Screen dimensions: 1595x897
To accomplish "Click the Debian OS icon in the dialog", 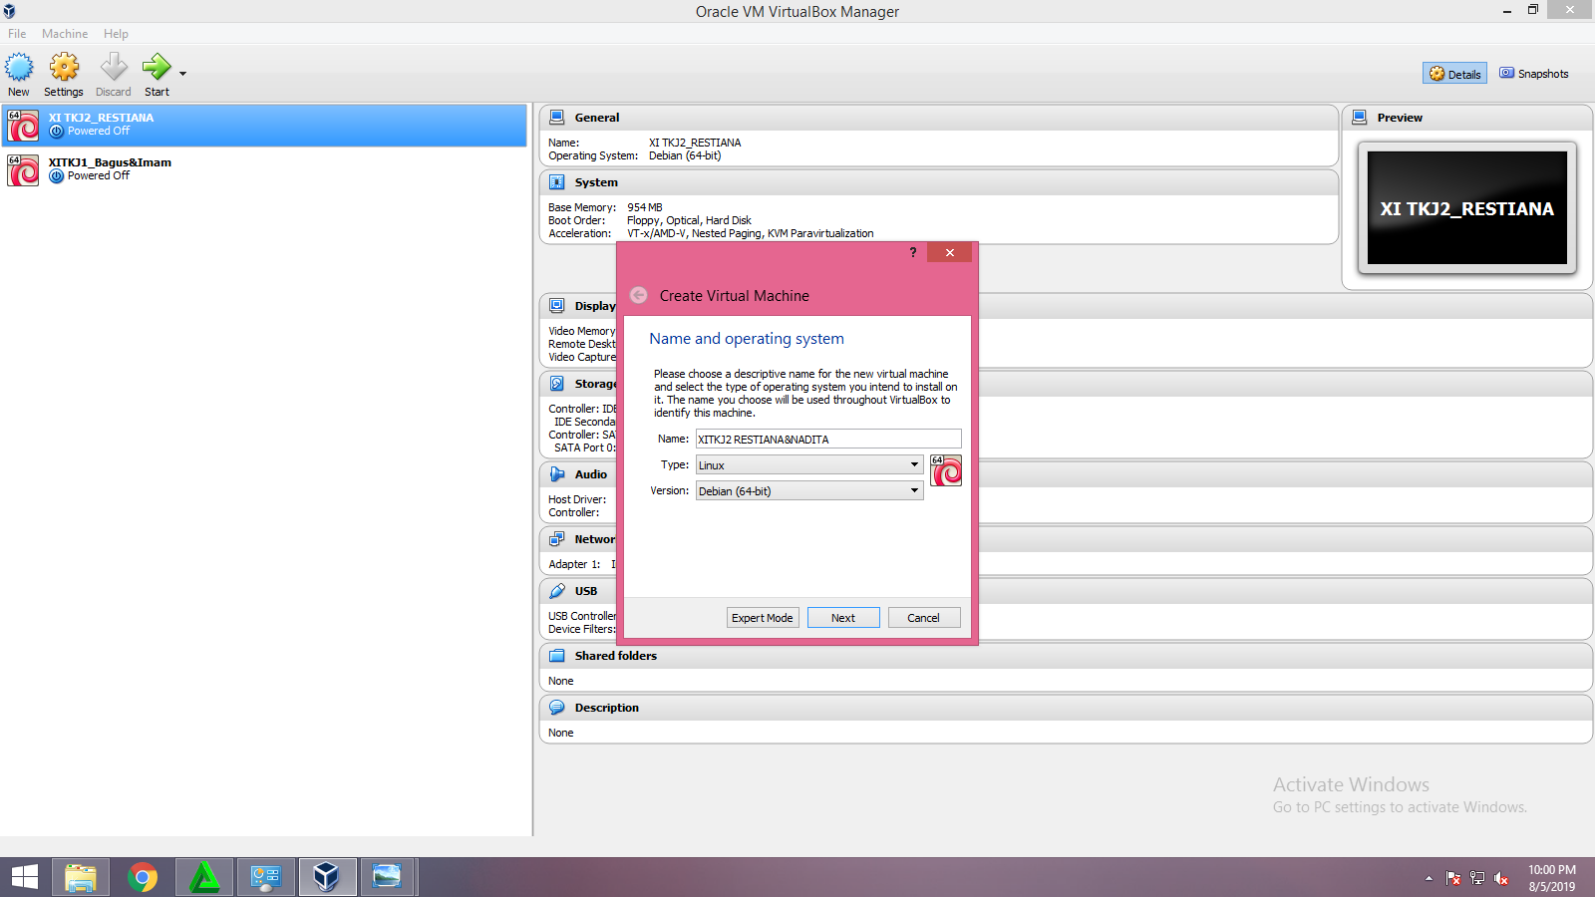I will coord(946,470).
